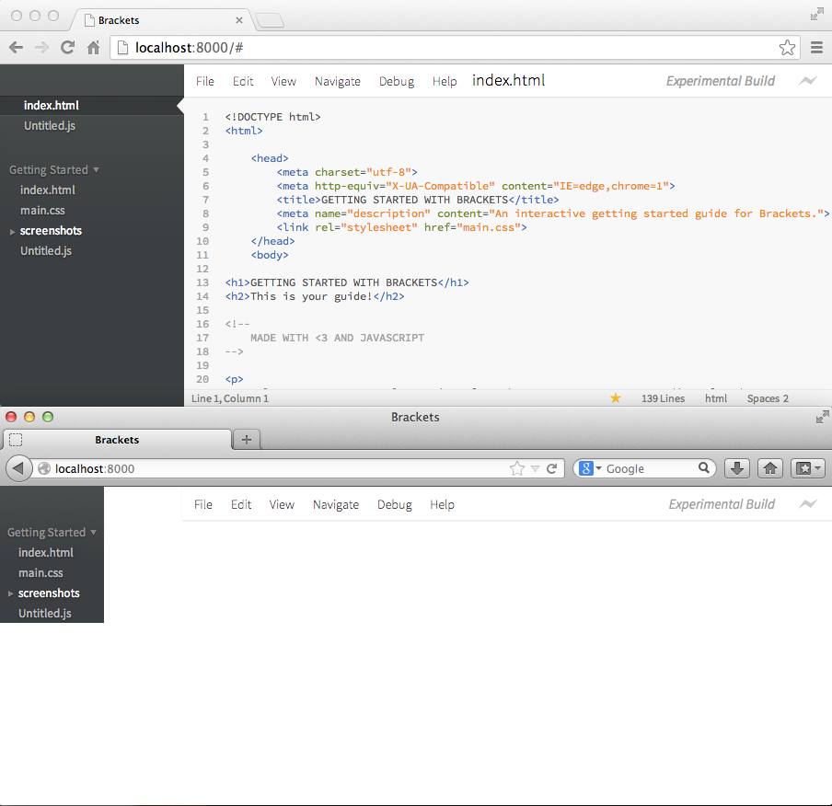Viewport: 832px width, 806px height.
Task: Open Edit menu in Firefox Brackets
Action: coord(241,504)
